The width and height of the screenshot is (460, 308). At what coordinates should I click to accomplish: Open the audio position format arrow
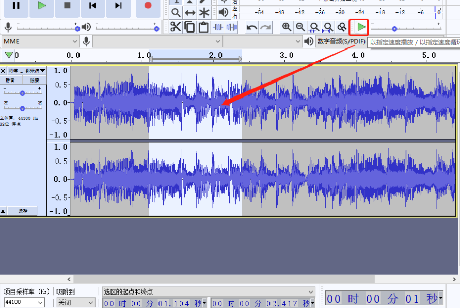pyautogui.click(x=440, y=298)
